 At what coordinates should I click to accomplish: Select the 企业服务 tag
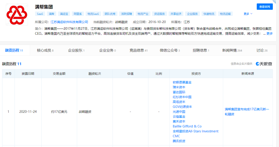[x=192, y=14]
